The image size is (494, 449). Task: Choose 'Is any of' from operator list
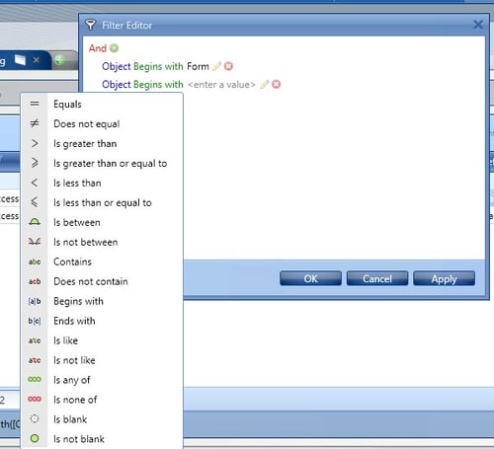(x=72, y=380)
